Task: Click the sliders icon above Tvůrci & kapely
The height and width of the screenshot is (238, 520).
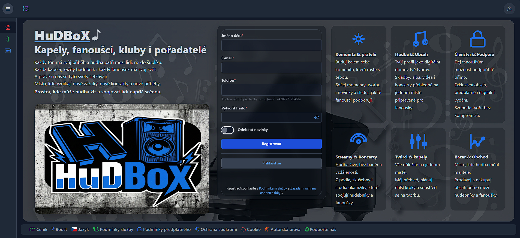Action: tap(418, 142)
